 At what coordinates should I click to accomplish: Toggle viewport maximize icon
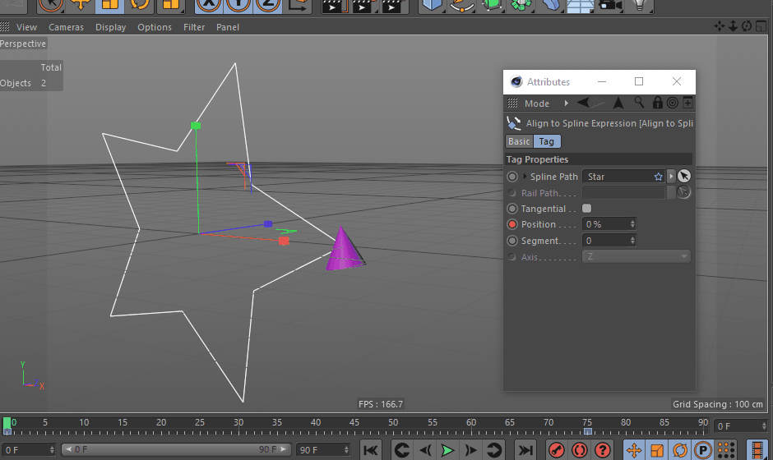[761, 26]
